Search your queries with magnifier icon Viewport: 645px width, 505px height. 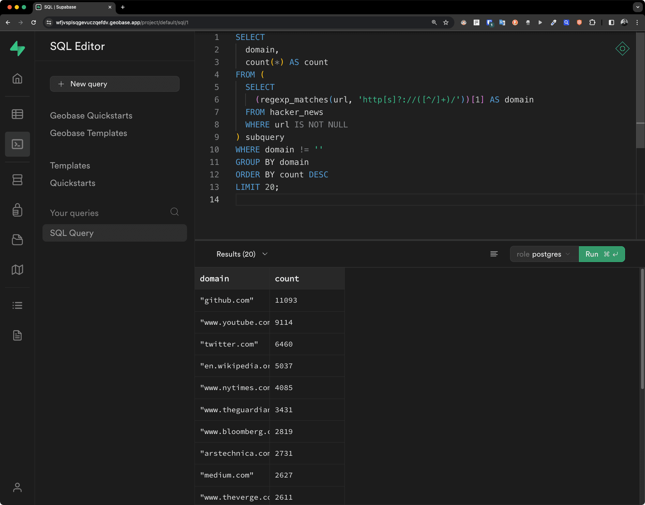click(x=175, y=212)
